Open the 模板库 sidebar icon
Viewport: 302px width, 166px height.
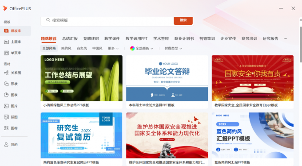6,31
